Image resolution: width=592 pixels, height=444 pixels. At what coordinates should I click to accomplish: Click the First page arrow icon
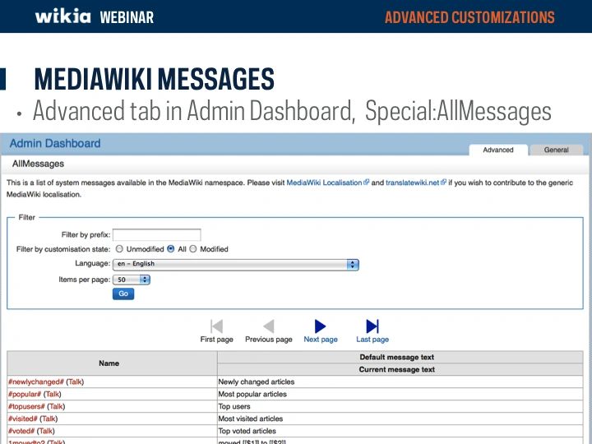pyautogui.click(x=217, y=326)
